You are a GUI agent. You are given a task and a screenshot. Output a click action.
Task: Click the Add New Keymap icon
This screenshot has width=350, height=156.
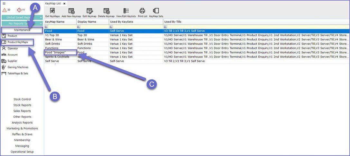tap(71, 11)
